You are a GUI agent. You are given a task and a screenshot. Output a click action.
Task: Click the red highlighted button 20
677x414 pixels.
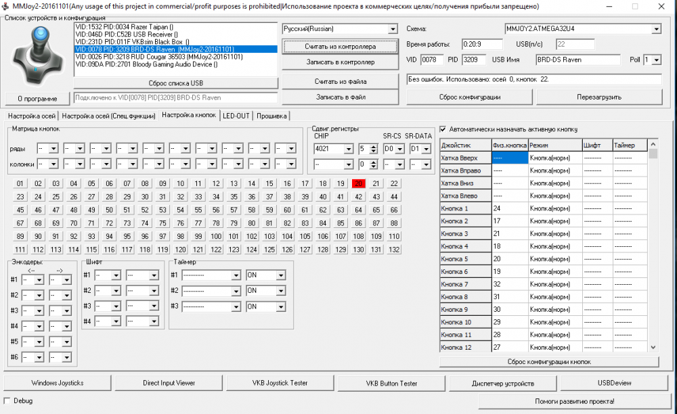click(x=358, y=183)
